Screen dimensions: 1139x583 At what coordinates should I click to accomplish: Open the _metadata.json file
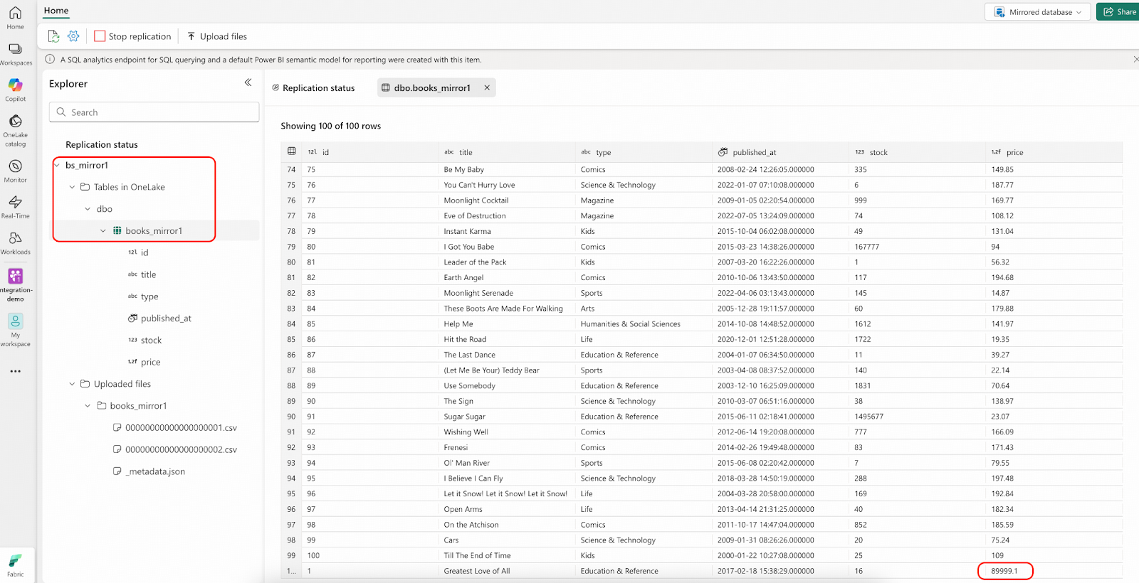(156, 471)
